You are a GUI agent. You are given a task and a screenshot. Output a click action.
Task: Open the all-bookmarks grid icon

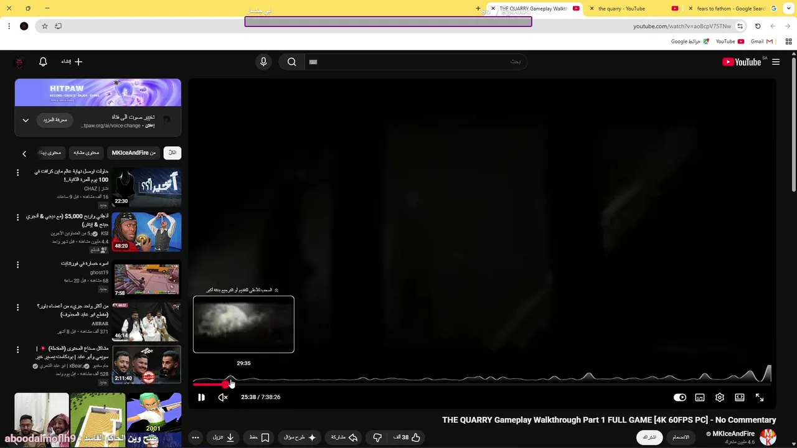click(789, 42)
